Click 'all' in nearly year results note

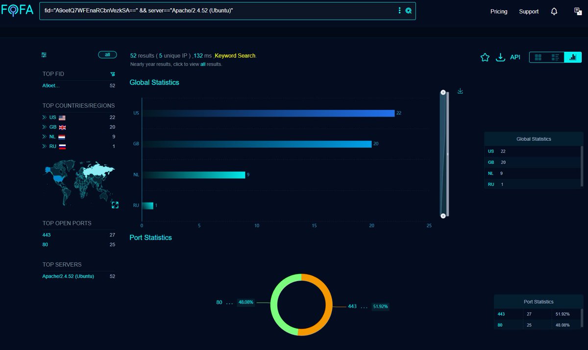[x=203, y=64]
